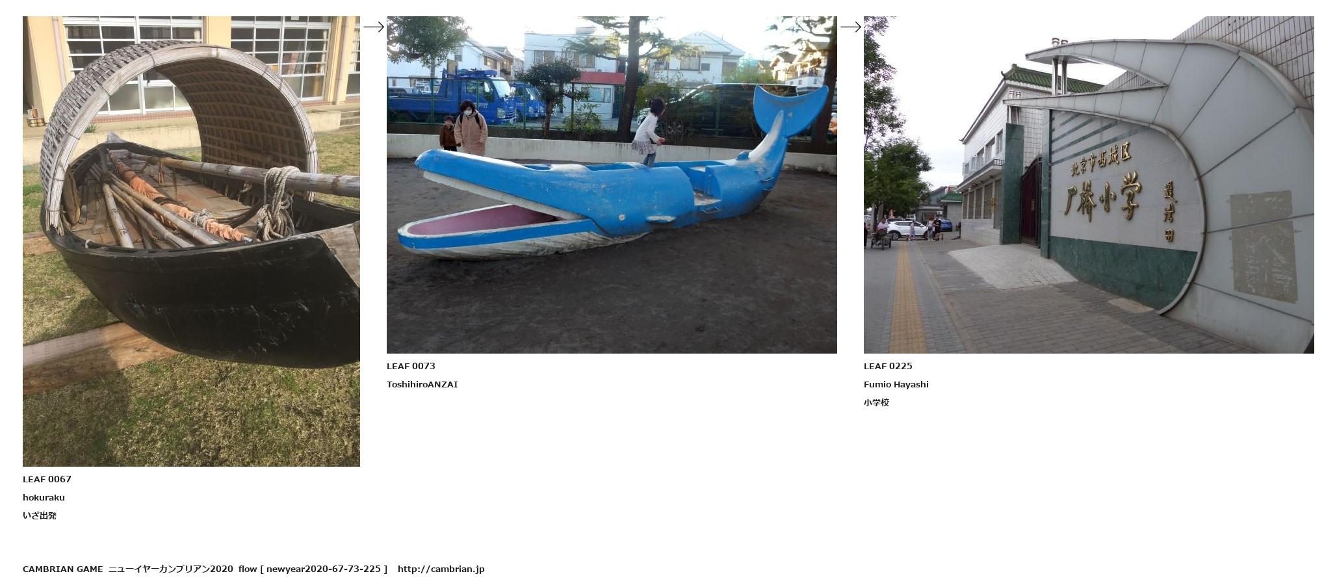Screen dimensions: 1337x585
Task: Open the wooden boat photo
Action: click(x=191, y=241)
